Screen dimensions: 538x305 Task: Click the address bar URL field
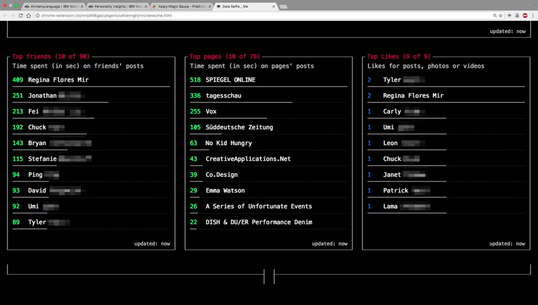click(x=215, y=16)
